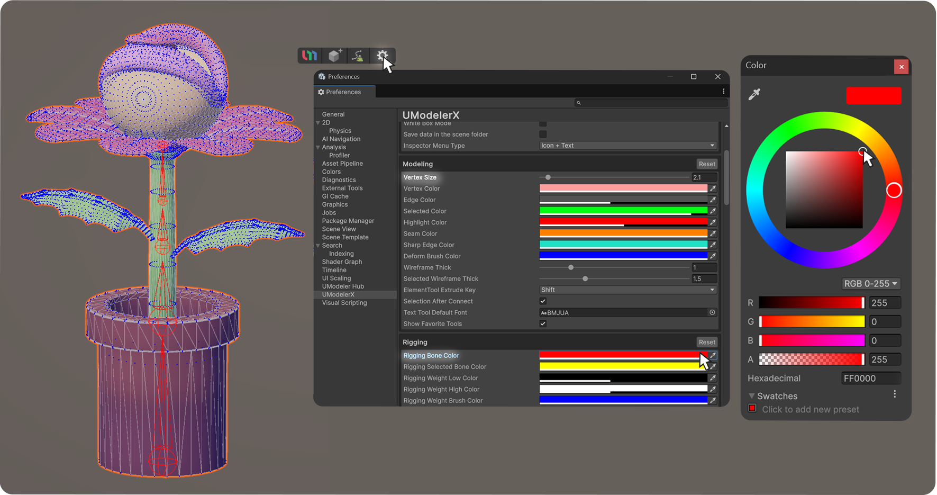Open ElementTool Extrude Key dropdown
Image resolution: width=937 pixels, height=495 pixels.
tap(628, 290)
